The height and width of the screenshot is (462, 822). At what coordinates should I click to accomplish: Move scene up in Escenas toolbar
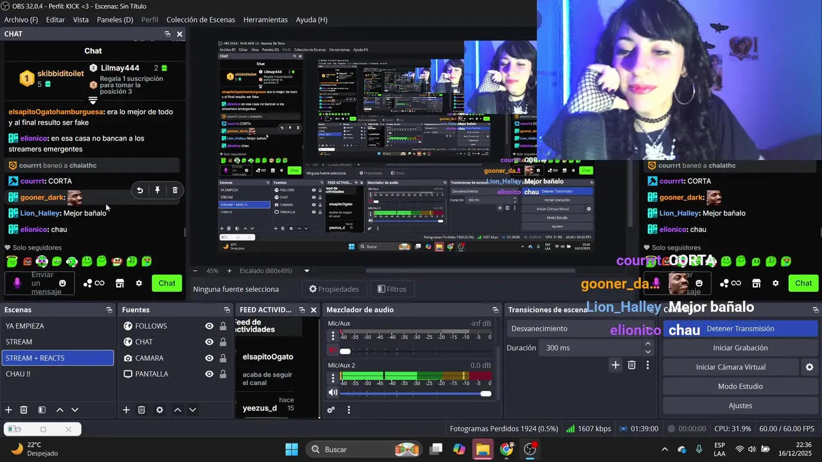click(60, 410)
